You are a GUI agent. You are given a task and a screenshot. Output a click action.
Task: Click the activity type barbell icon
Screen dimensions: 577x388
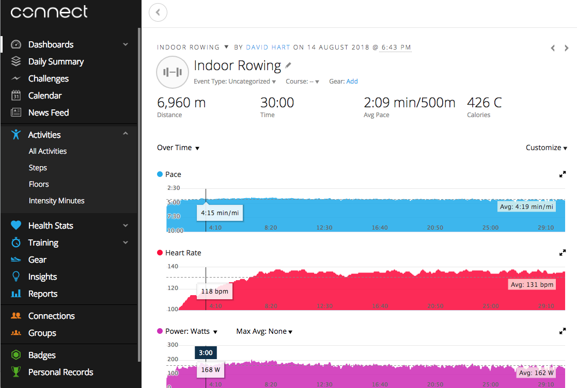click(x=173, y=73)
